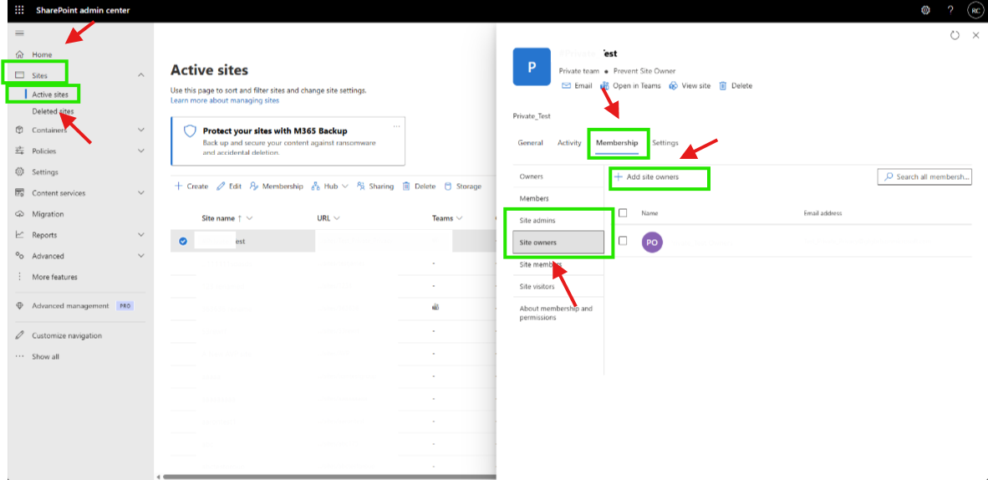Expand the Reports section chevron
The image size is (988, 480).
[140, 235]
